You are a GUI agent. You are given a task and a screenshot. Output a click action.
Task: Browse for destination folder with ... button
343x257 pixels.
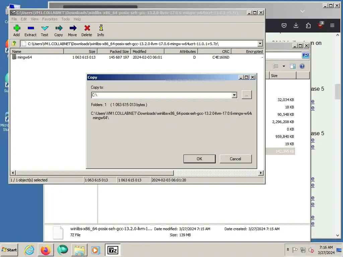coord(247,95)
